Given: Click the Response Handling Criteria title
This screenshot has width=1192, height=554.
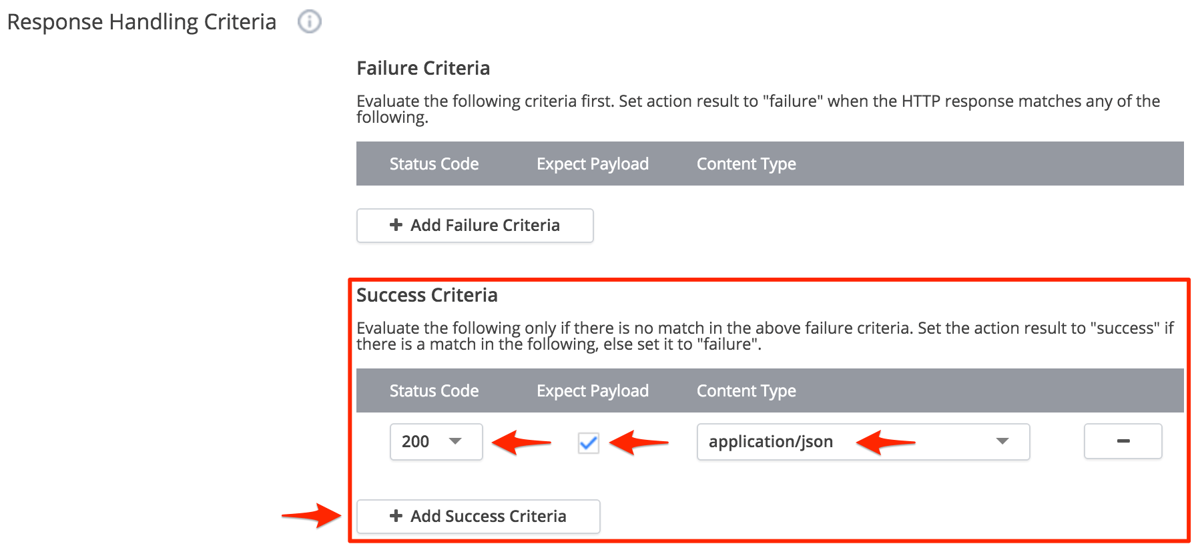Looking at the screenshot, I should click(x=141, y=22).
